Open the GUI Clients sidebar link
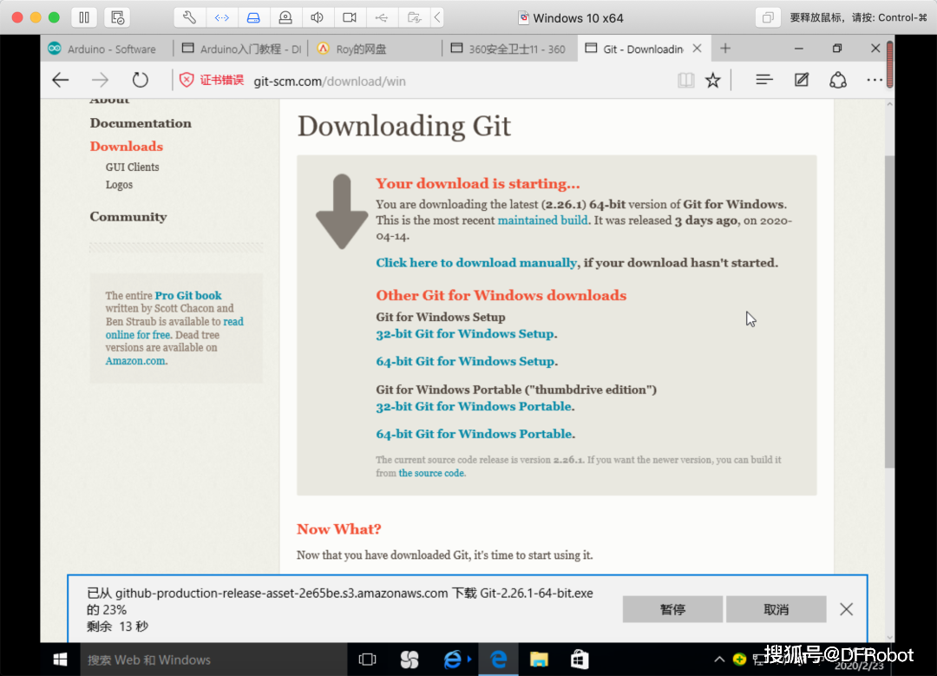This screenshot has height=676, width=937. [132, 167]
